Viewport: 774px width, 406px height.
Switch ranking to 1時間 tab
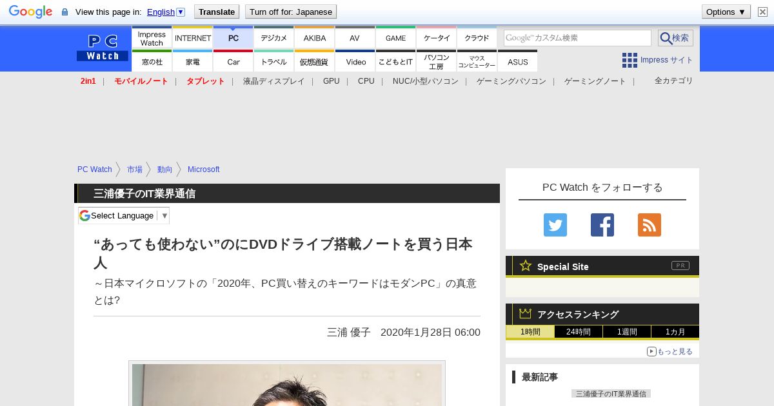(x=530, y=332)
